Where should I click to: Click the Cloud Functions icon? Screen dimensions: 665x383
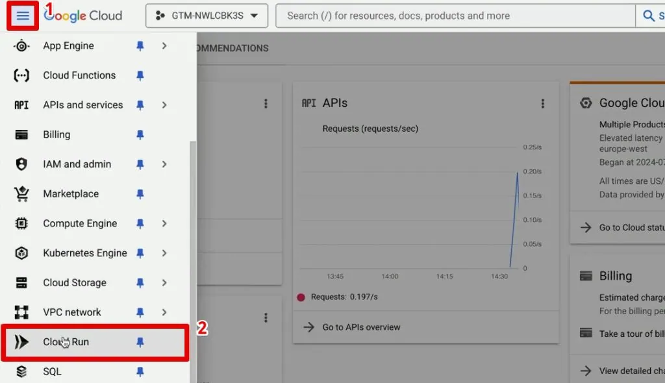[x=20, y=75]
